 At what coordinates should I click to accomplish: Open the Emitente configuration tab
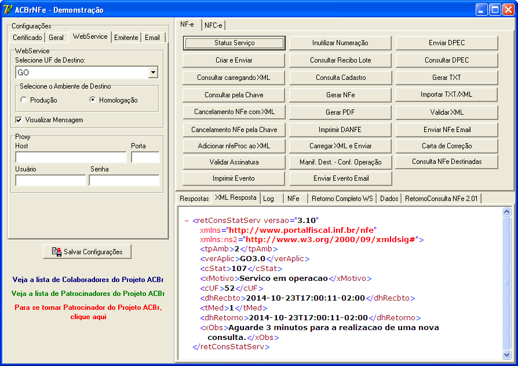click(126, 38)
